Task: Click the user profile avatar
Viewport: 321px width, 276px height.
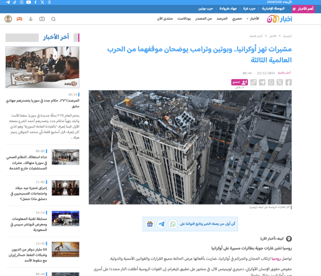Action: [x=8, y=19]
